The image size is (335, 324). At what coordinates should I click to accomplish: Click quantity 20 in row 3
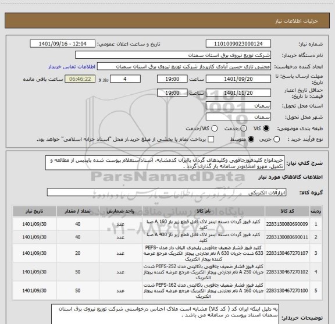78,253
